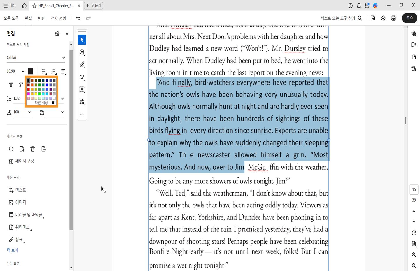
Task: Select the highlighter pen tool
Action: (x=82, y=64)
